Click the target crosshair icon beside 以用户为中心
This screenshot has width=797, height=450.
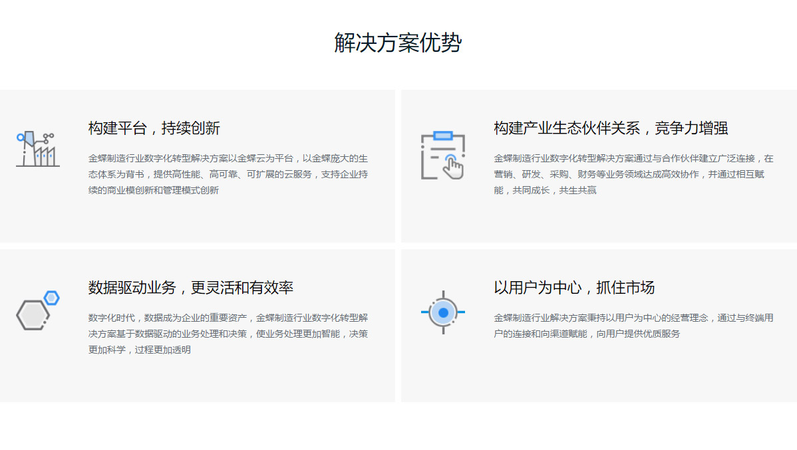442,312
